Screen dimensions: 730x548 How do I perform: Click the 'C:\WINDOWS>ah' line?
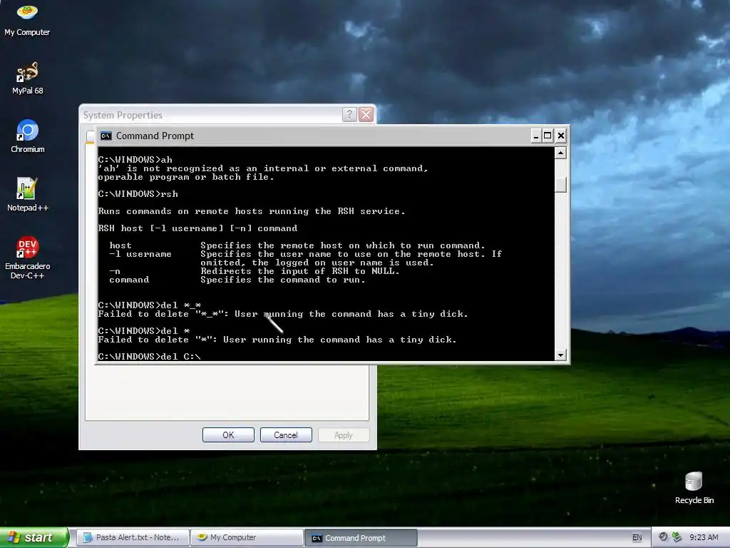[x=135, y=160]
